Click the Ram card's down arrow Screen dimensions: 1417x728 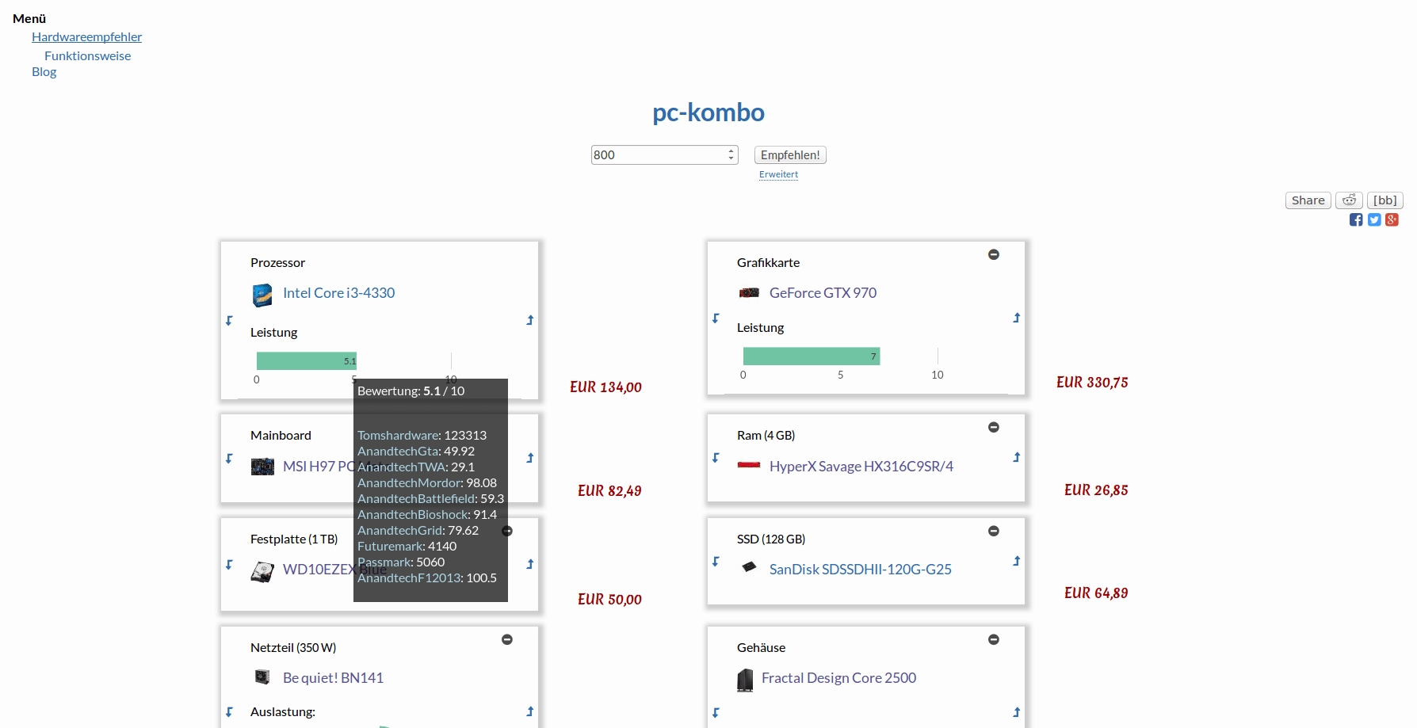tap(716, 458)
